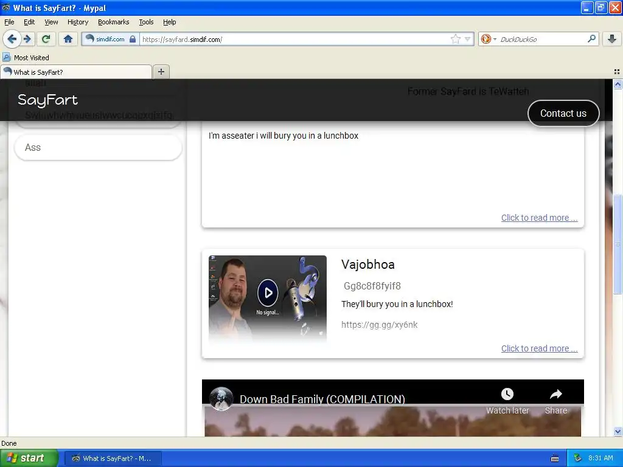Click the system tray safely remove icon
The image size is (623, 467).
point(577,458)
